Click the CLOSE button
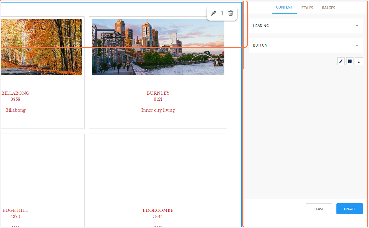The width and height of the screenshot is (369, 228). (319, 209)
